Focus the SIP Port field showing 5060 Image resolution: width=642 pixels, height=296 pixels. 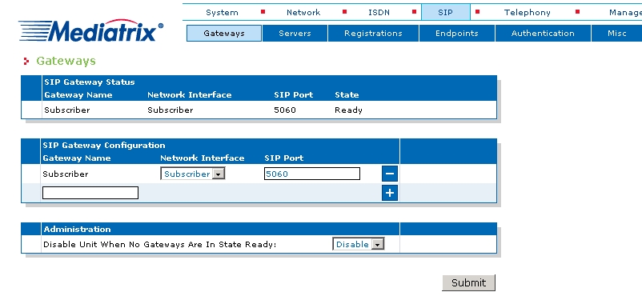click(x=312, y=174)
